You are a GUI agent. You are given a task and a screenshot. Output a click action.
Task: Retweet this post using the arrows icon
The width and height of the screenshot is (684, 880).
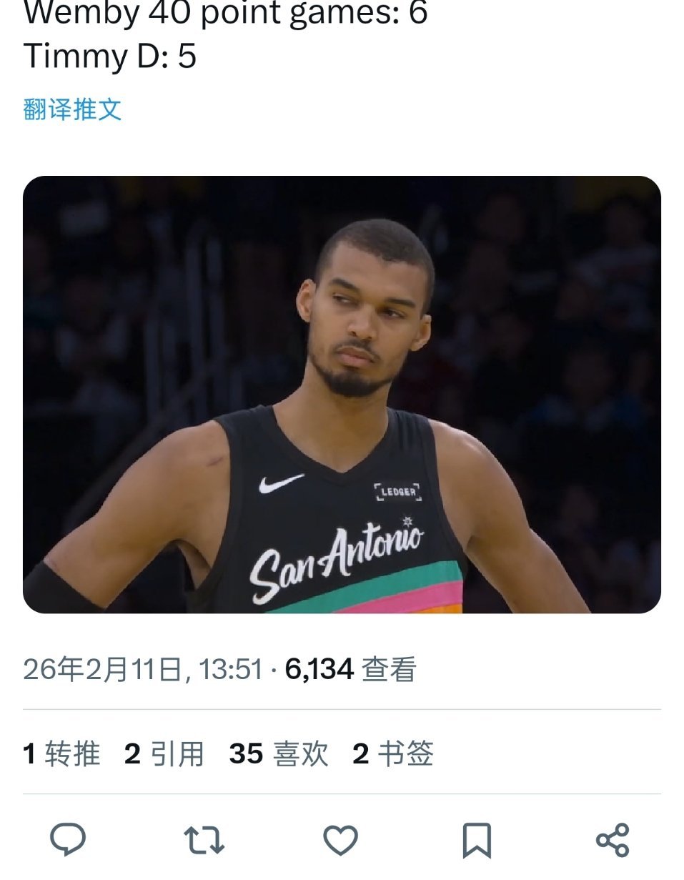[x=204, y=840]
